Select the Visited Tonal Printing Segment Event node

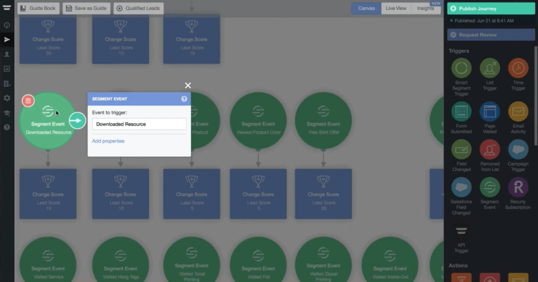pos(192,259)
